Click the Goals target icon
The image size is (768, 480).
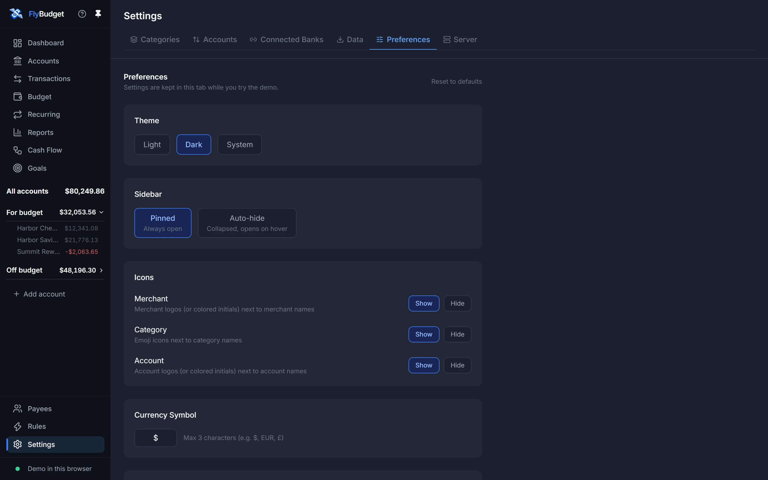[x=17, y=168]
